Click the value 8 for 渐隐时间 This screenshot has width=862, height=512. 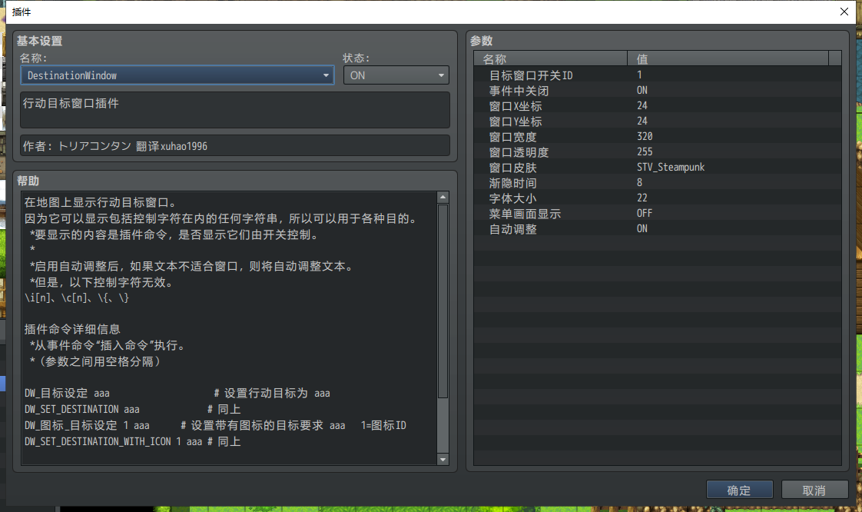coord(639,182)
